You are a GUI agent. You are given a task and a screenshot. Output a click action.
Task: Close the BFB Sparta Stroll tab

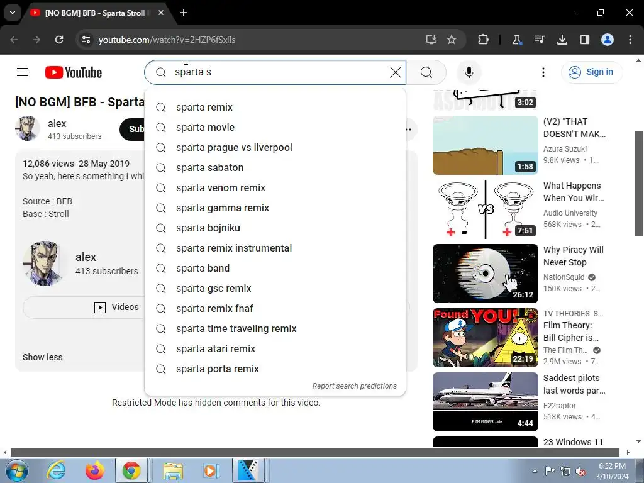pyautogui.click(x=161, y=13)
